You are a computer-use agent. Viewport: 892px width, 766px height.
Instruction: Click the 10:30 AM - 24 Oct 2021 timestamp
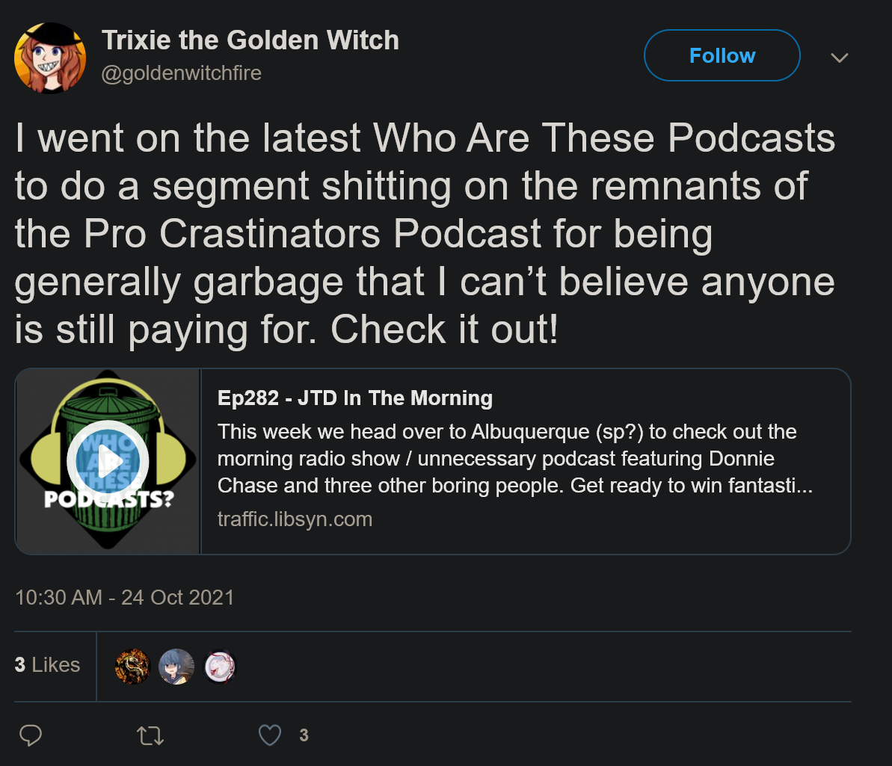(125, 598)
